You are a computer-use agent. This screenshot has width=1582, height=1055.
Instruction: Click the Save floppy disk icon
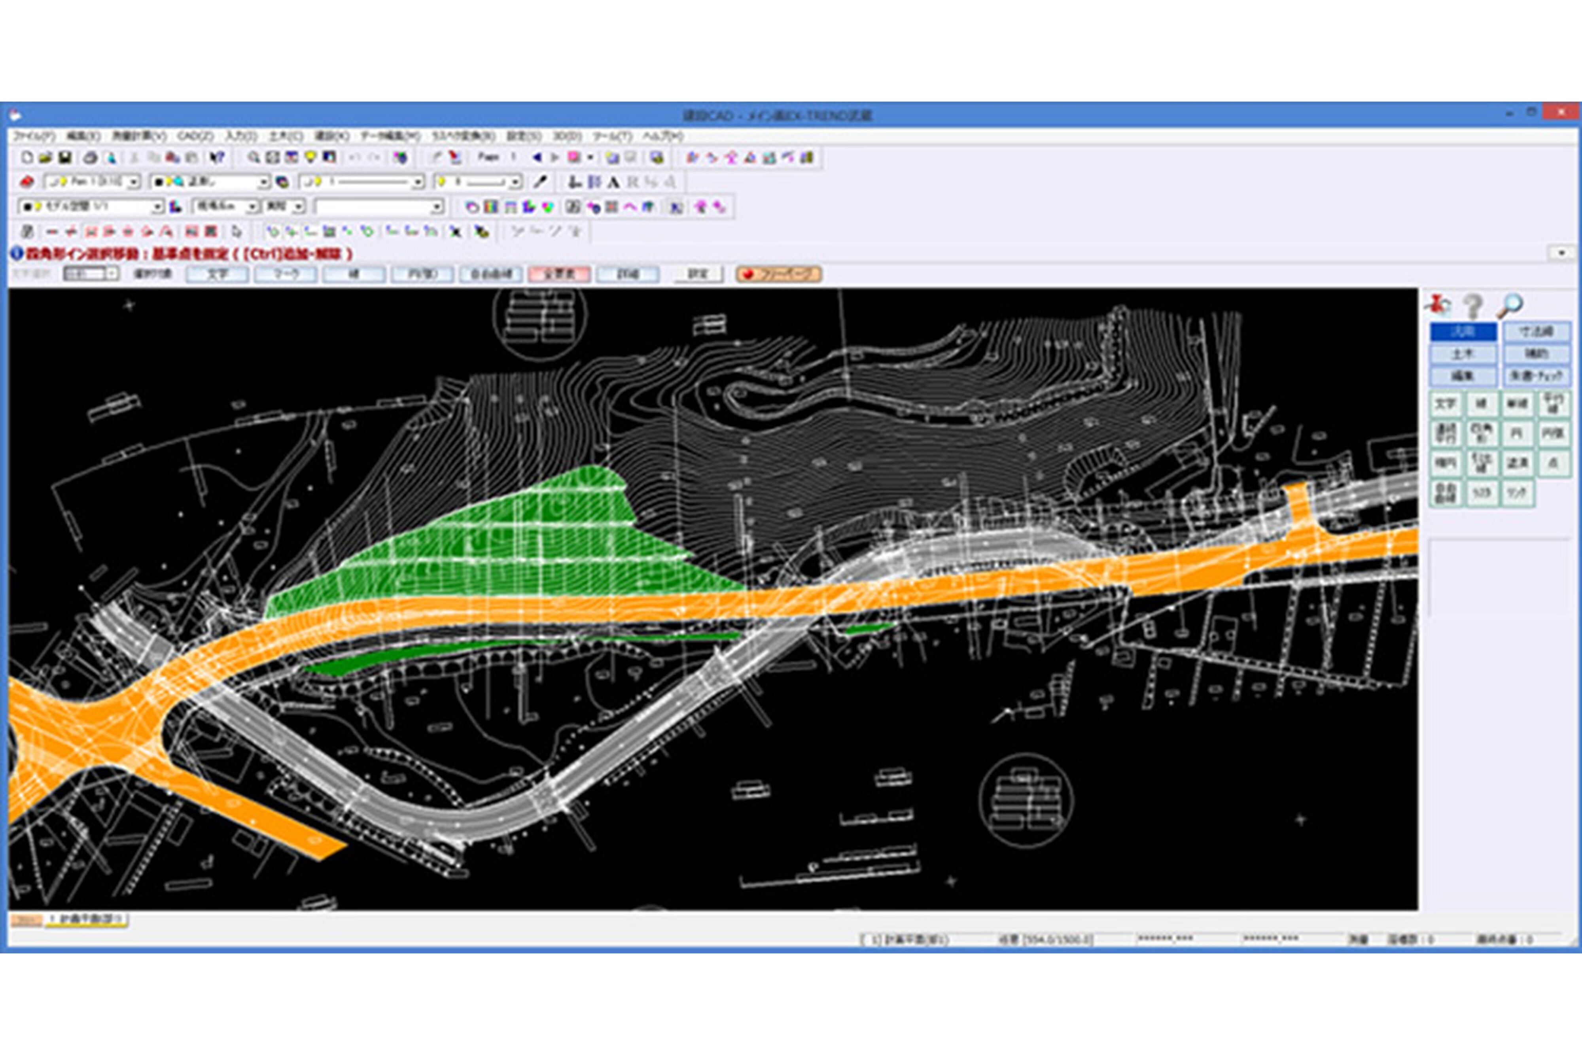(65, 157)
